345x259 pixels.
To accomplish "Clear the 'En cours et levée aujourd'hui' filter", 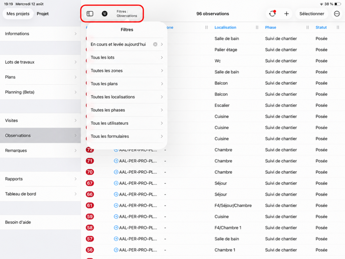I will tap(155, 44).
